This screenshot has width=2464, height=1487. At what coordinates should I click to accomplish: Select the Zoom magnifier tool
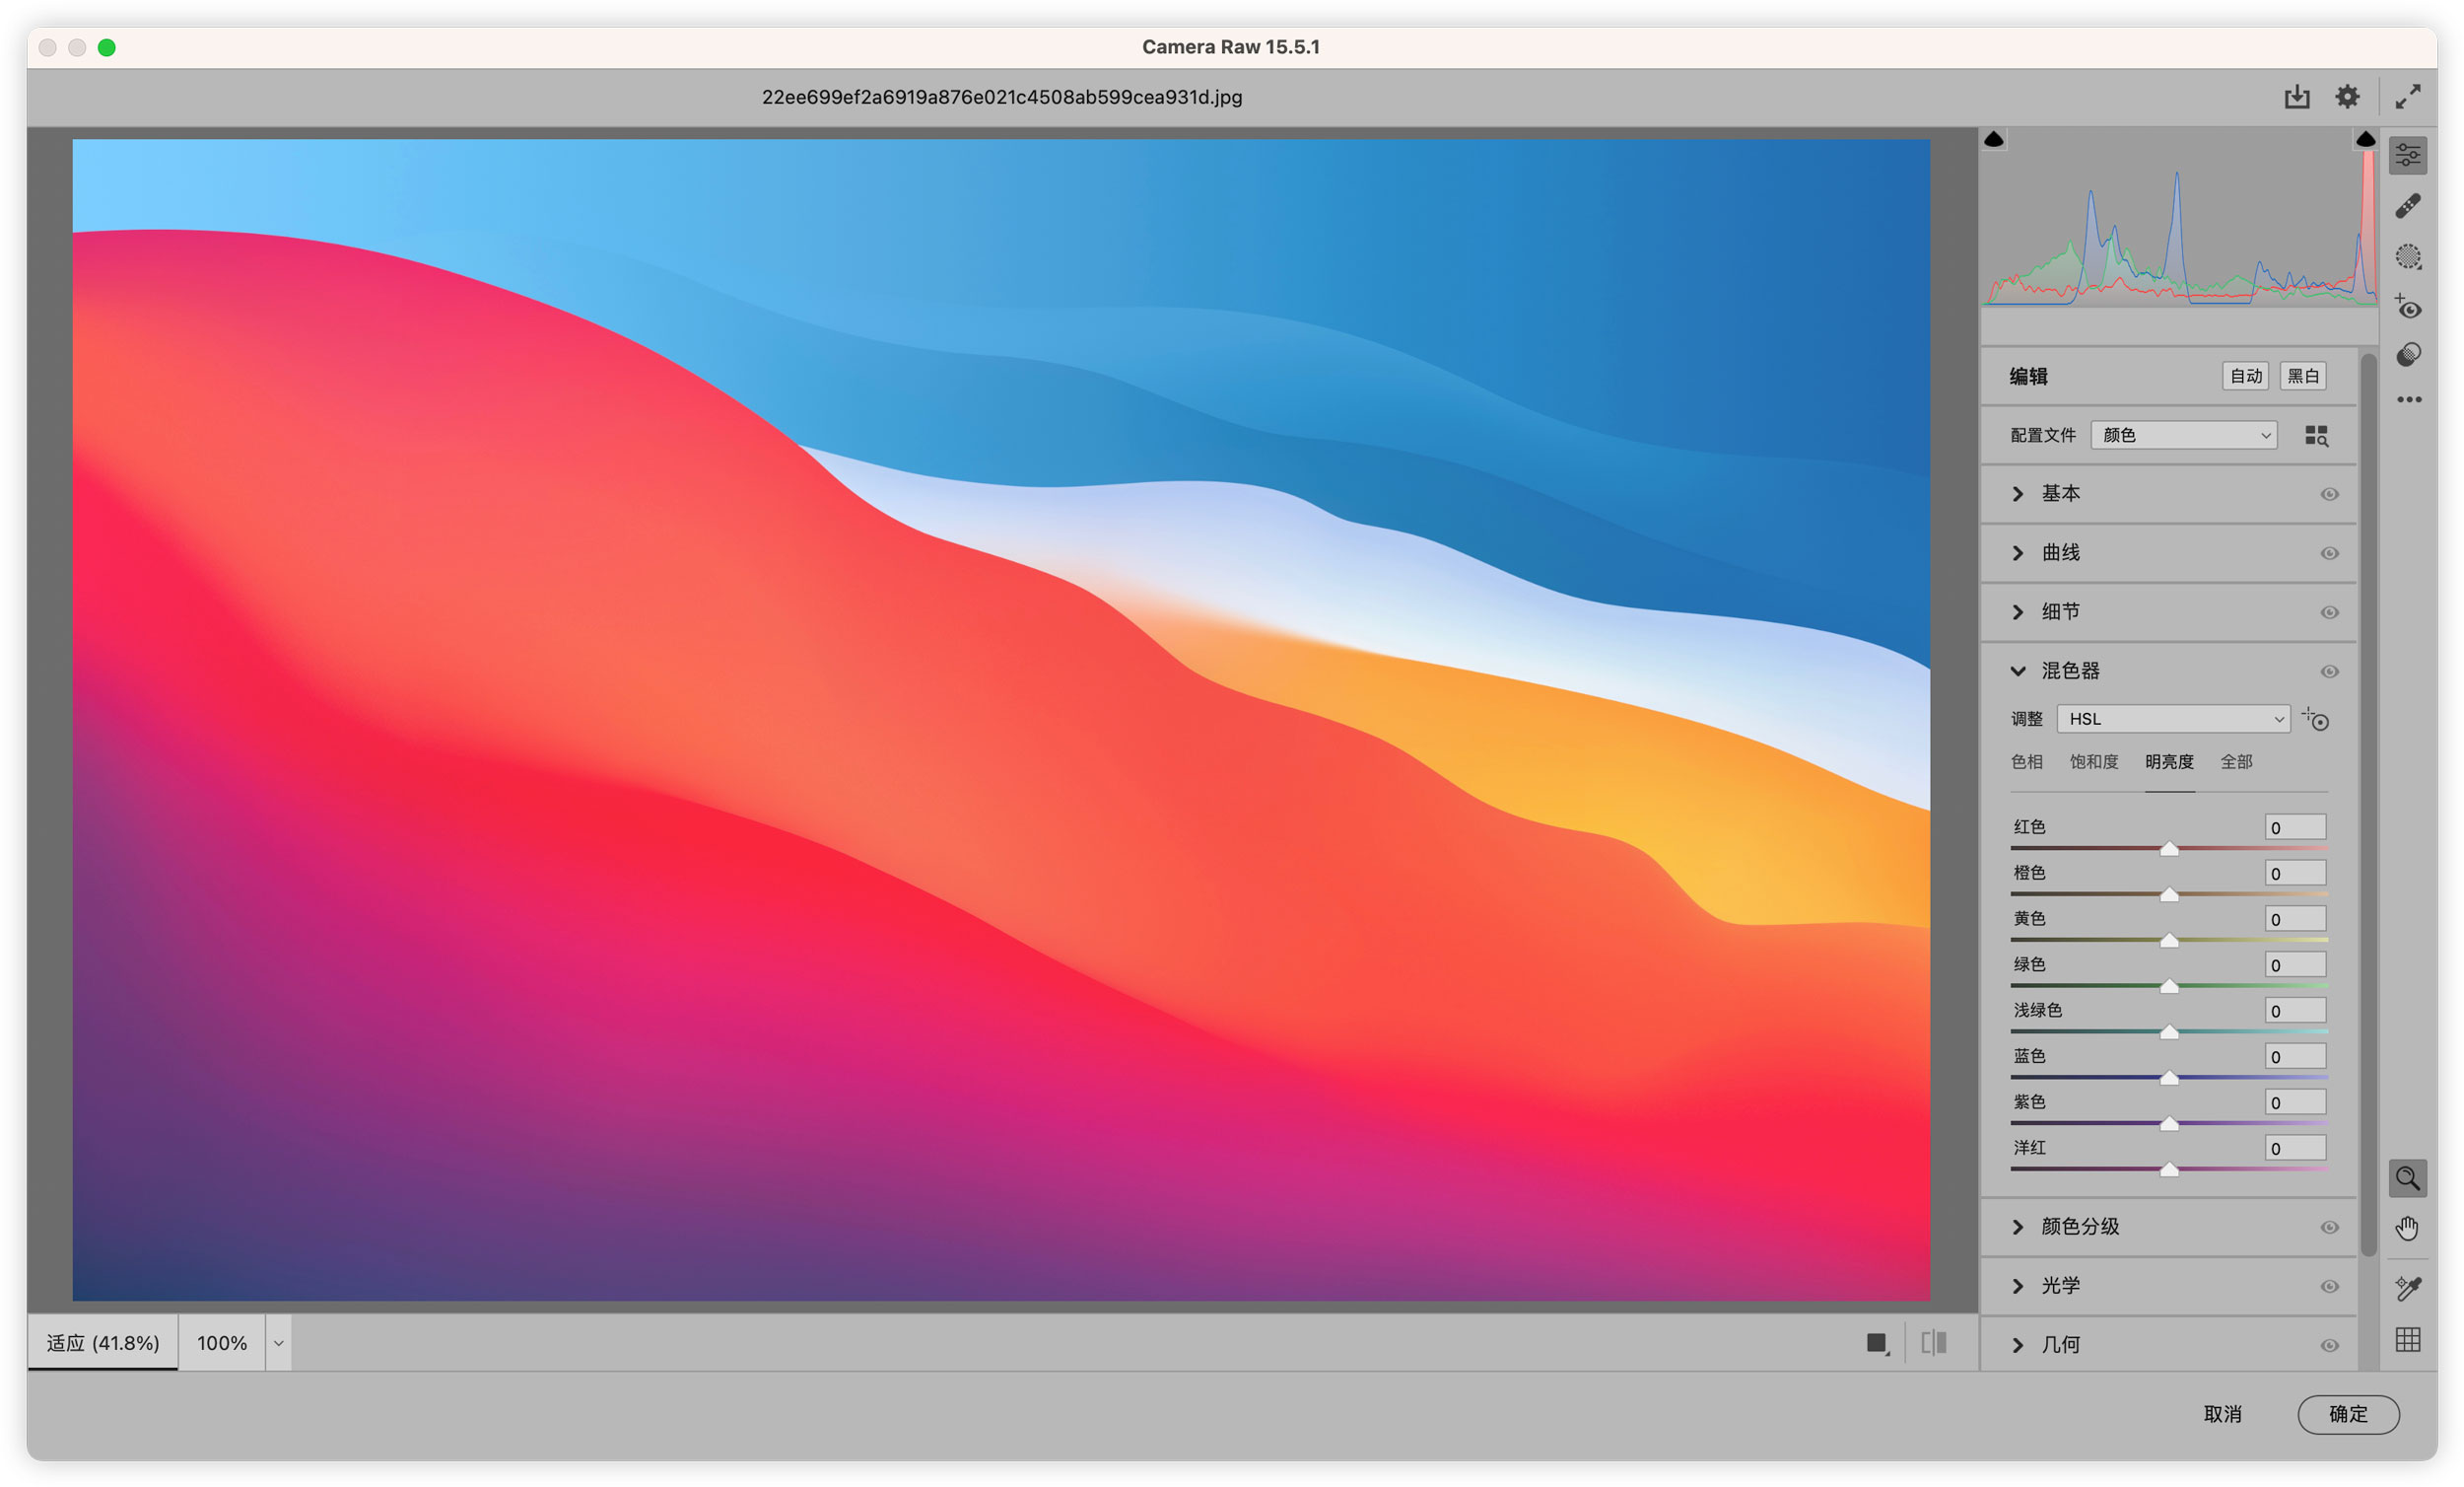click(2408, 1177)
